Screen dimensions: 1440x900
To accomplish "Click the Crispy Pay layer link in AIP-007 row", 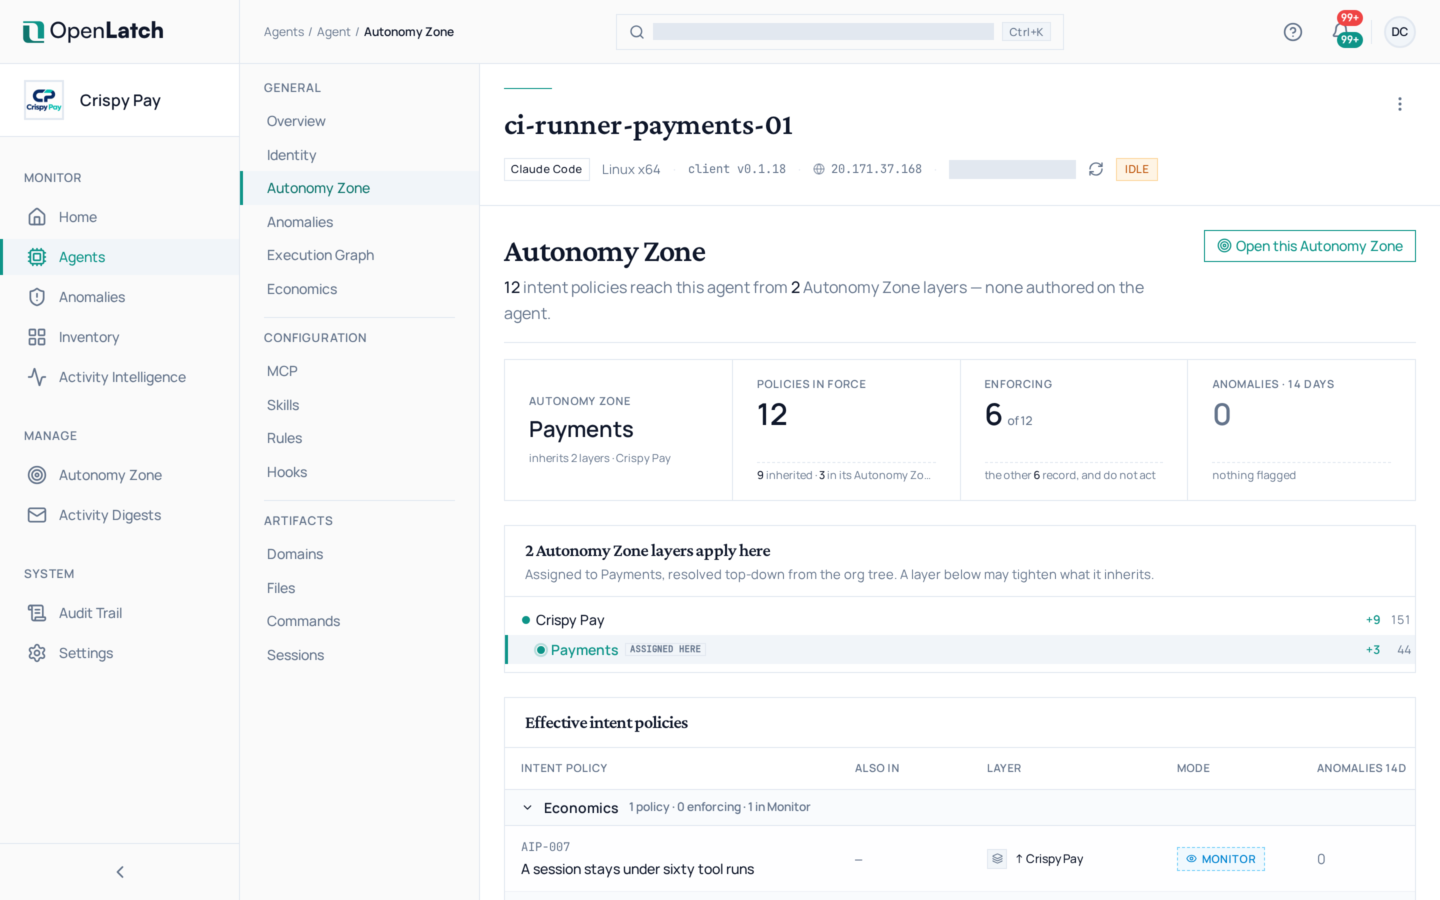I will tap(1049, 858).
